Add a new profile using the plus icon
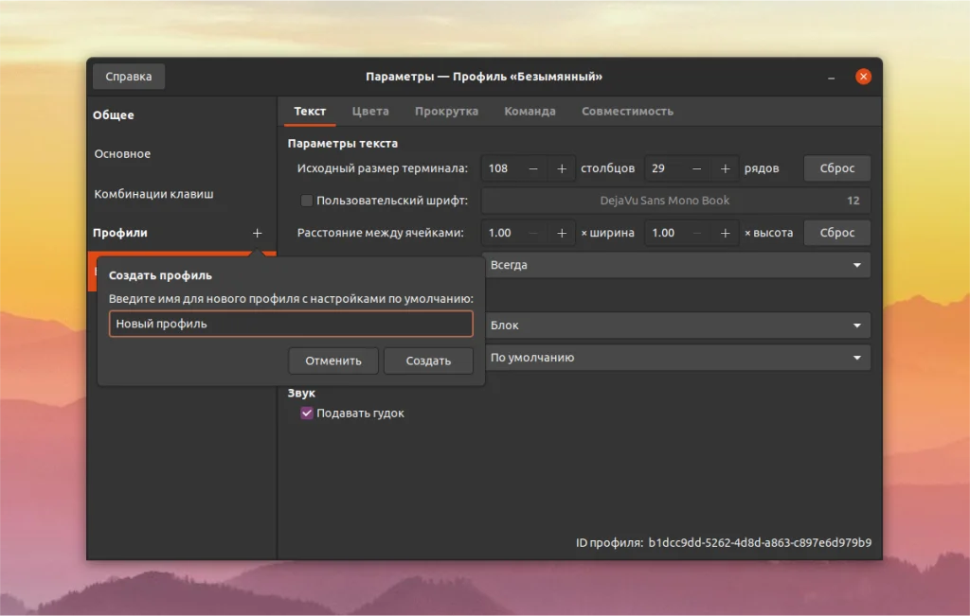 [257, 232]
